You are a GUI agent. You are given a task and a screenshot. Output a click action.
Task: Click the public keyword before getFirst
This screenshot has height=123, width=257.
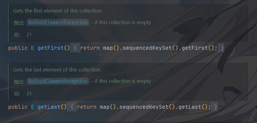coord(18,48)
